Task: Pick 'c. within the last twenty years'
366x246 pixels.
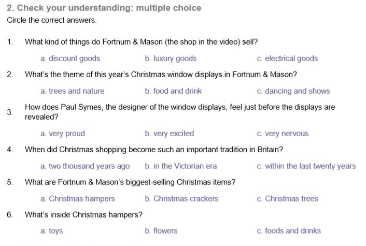Action: click(306, 166)
